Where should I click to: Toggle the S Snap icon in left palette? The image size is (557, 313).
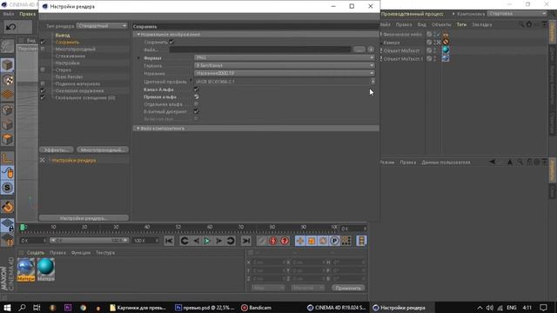coord(8,188)
